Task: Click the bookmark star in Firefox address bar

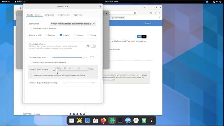Action: pos(135,13)
